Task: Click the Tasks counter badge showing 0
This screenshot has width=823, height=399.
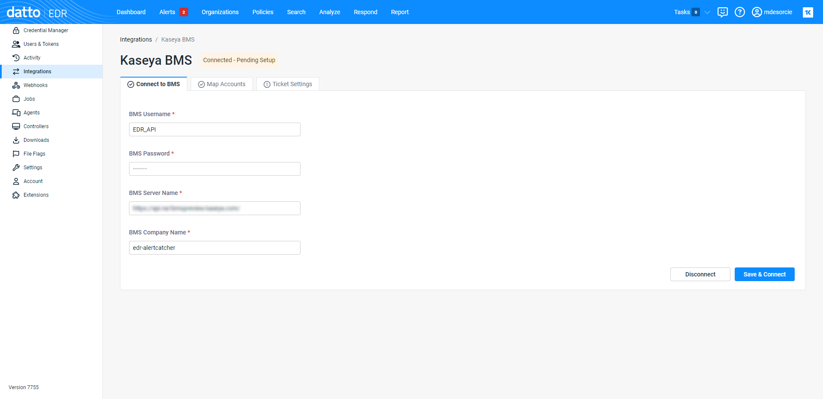Action: (x=696, y=12)
